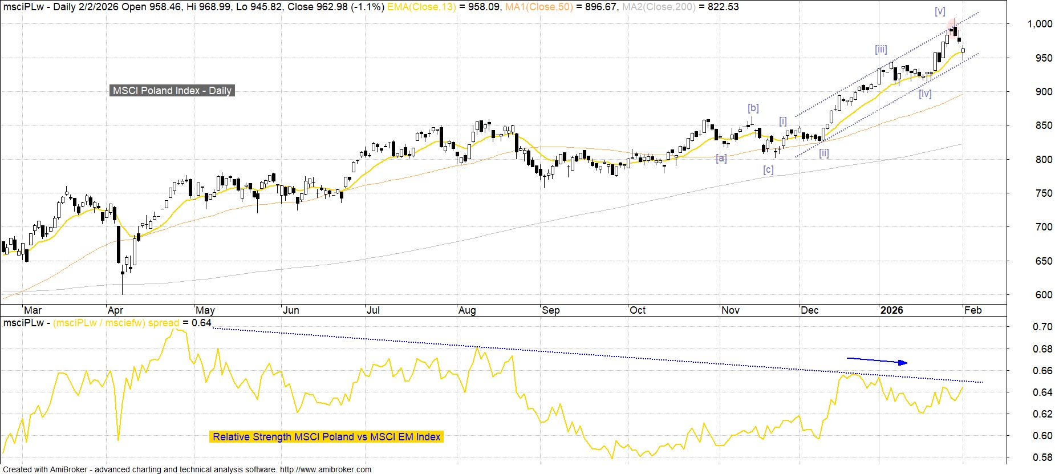Click the [i] wave label
The height and width of the screenshot is (474, 1055).
[x=783, y=121]
